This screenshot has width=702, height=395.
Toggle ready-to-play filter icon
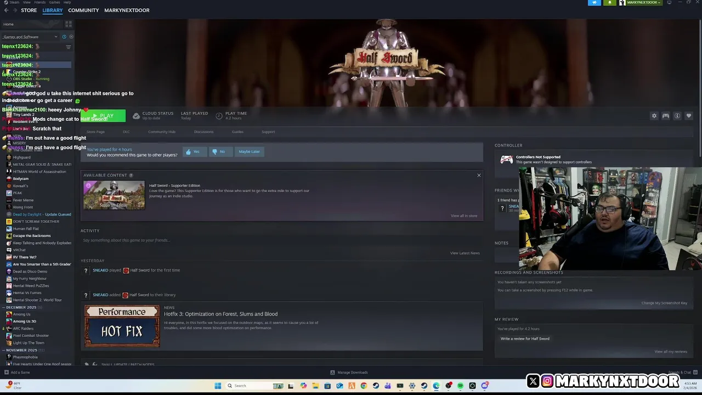coord(71,37)
